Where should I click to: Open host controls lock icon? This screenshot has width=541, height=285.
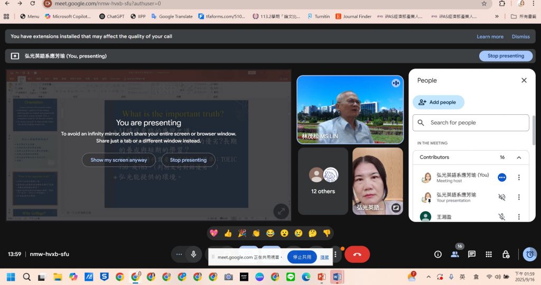pos(506,254)
